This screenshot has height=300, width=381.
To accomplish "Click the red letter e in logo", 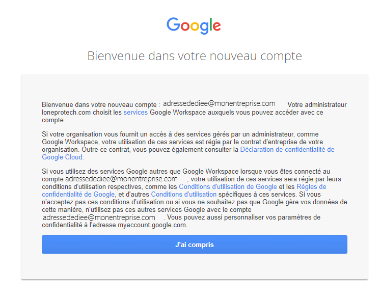I will [x=217, y=26].
